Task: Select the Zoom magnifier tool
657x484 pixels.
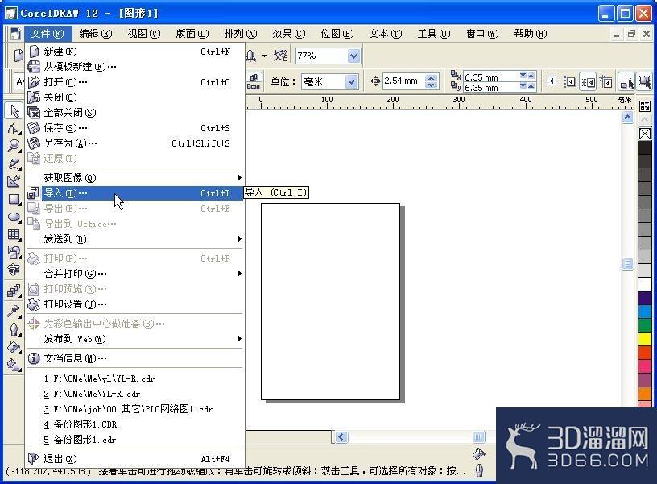Action: [14, 146]
